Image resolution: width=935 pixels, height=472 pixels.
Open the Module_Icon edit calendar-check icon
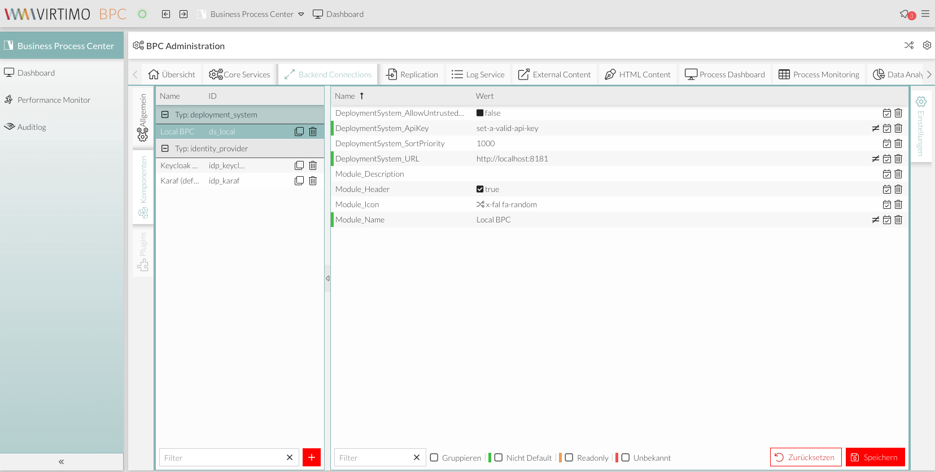887,204
